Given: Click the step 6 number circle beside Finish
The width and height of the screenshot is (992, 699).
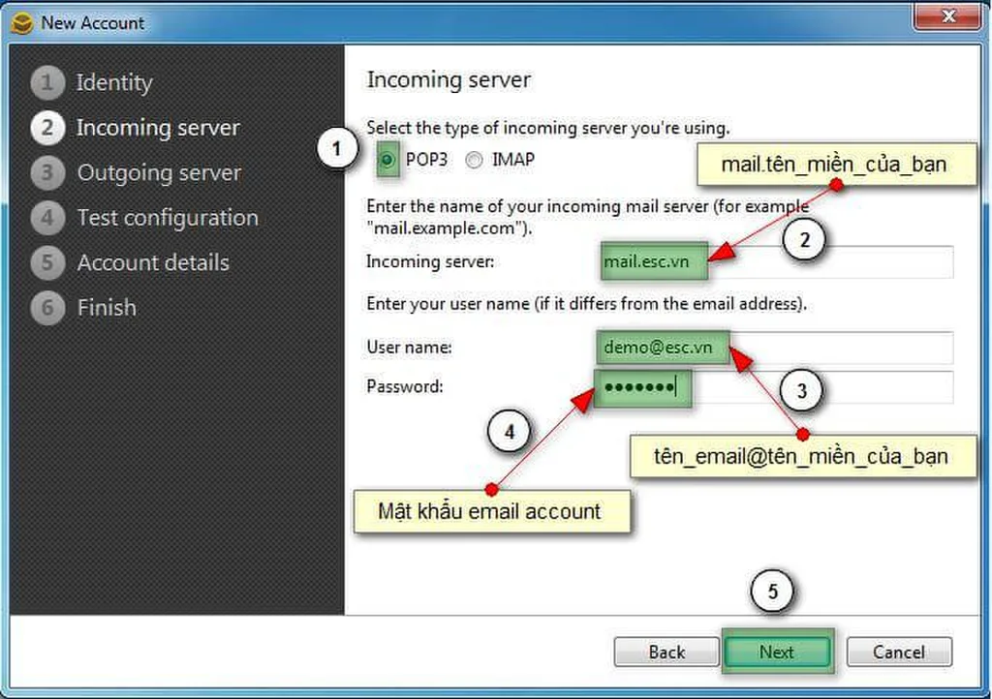Looking at the screenshot, I should click(47, 308).
